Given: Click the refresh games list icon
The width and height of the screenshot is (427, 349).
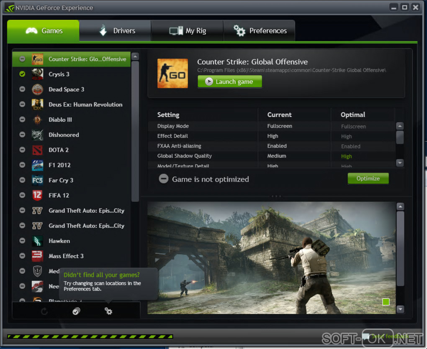Looking at the screenshot, I should click(44, 311).
